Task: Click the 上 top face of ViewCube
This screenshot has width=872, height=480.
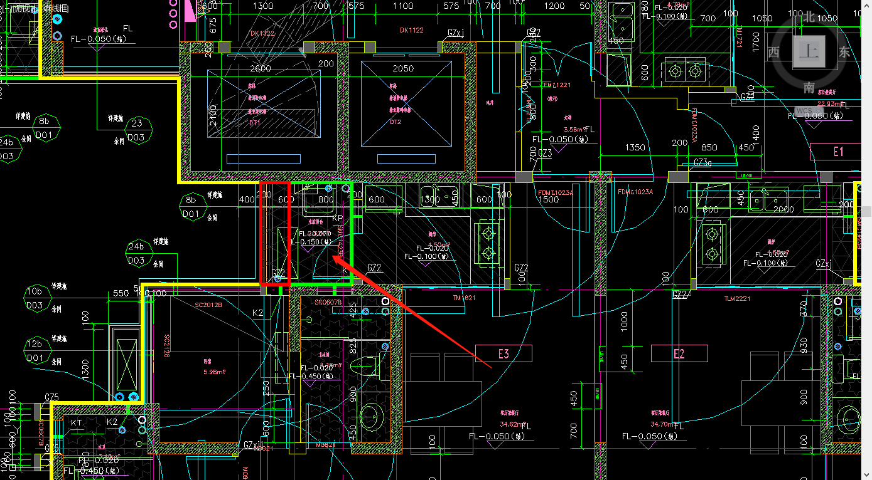Action: [x=808, y=53]
